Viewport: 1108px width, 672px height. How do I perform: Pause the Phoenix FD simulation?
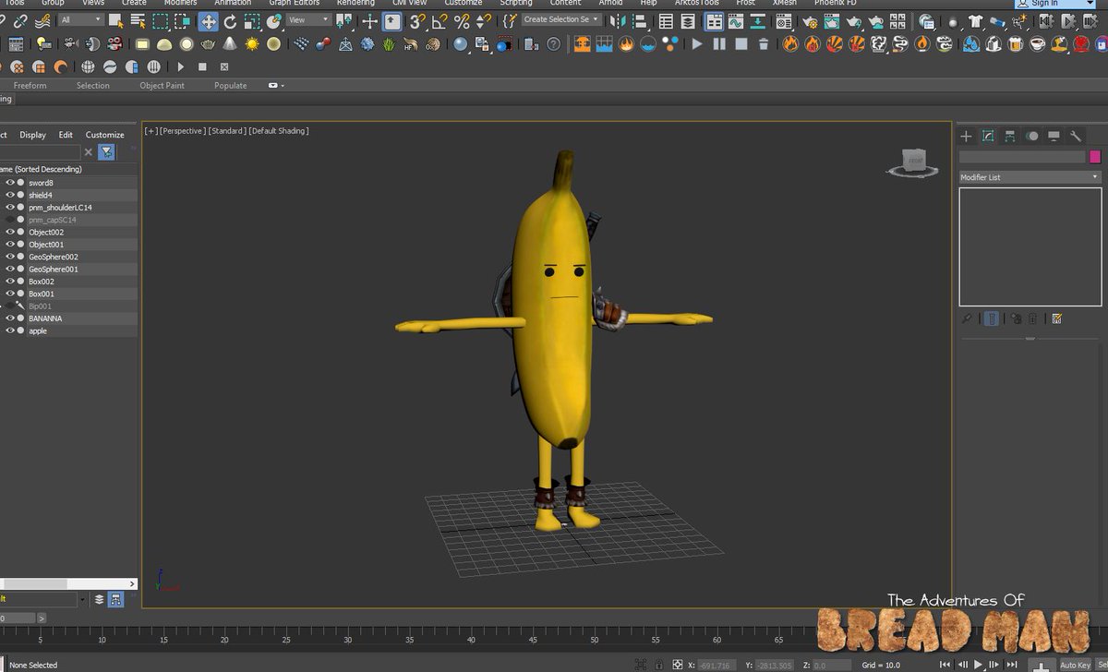719,43
